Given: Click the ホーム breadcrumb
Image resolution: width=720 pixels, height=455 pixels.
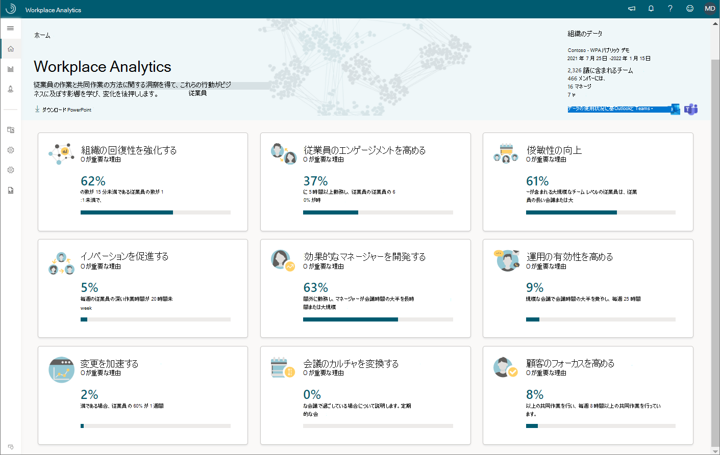Looking at the screenshot, I should [42, 35].
